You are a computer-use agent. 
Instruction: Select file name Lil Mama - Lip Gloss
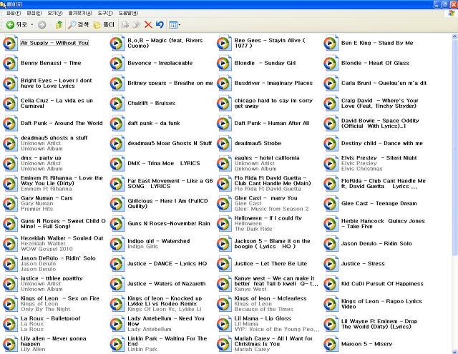point(263,318)
